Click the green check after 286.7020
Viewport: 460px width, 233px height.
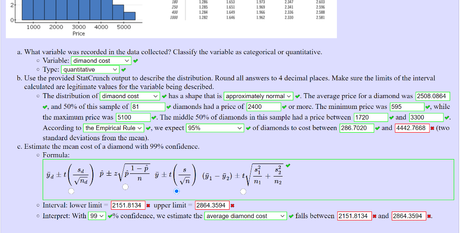pyautogui.click(x=377, y=128)
